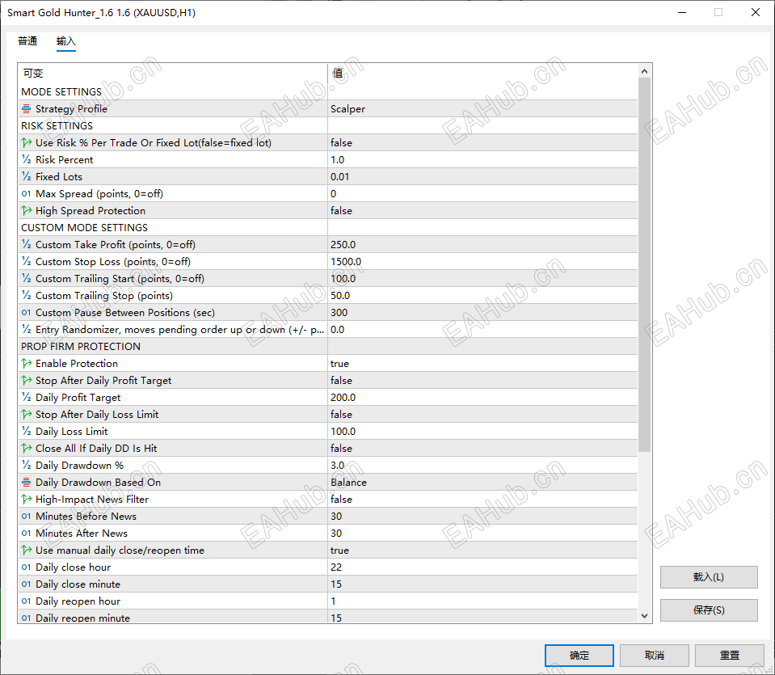This screenshot has width=775, height=675.
Task: Click the fraction icon beside Risk Percent
Action: point(26,160)
